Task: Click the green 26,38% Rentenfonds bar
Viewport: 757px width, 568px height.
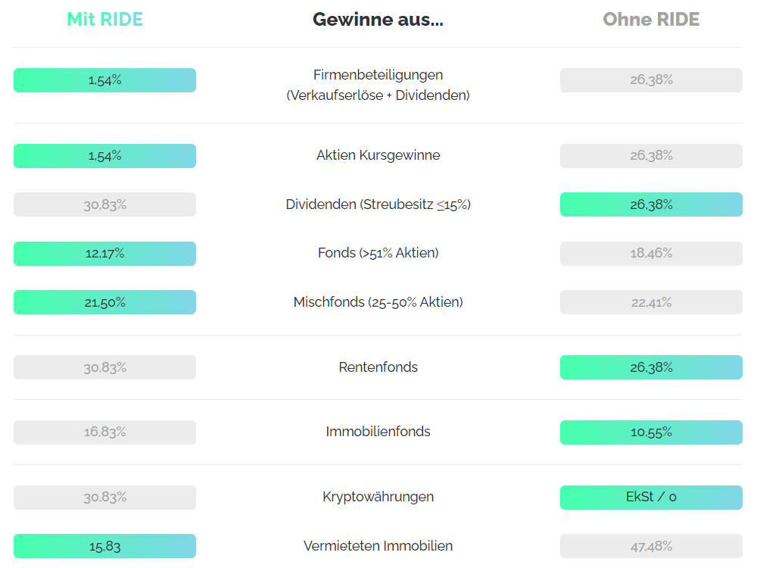Action: click(x=651, y=367)
